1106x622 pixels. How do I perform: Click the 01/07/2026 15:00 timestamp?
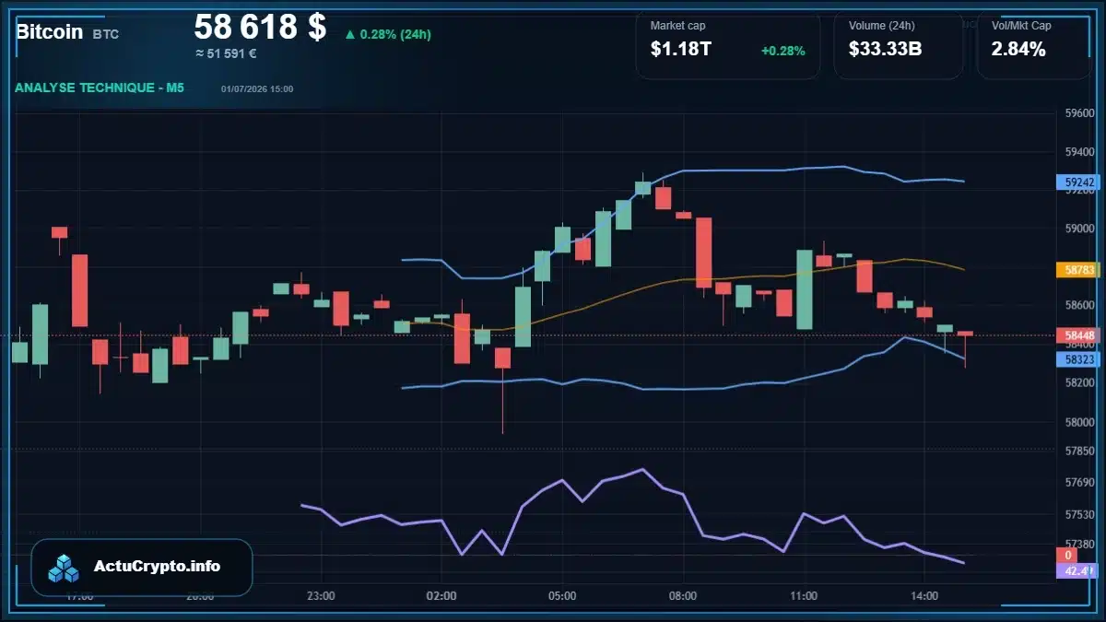click(x=257, y=88)
